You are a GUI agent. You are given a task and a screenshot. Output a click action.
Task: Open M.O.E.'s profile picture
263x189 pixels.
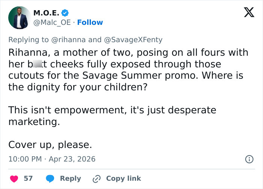point(19,18)
